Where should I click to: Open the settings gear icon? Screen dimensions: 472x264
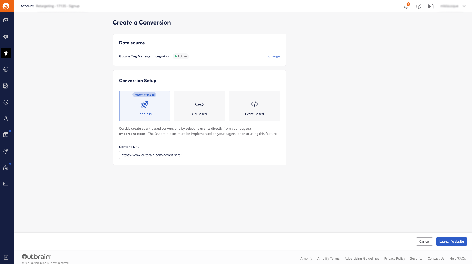6,151
